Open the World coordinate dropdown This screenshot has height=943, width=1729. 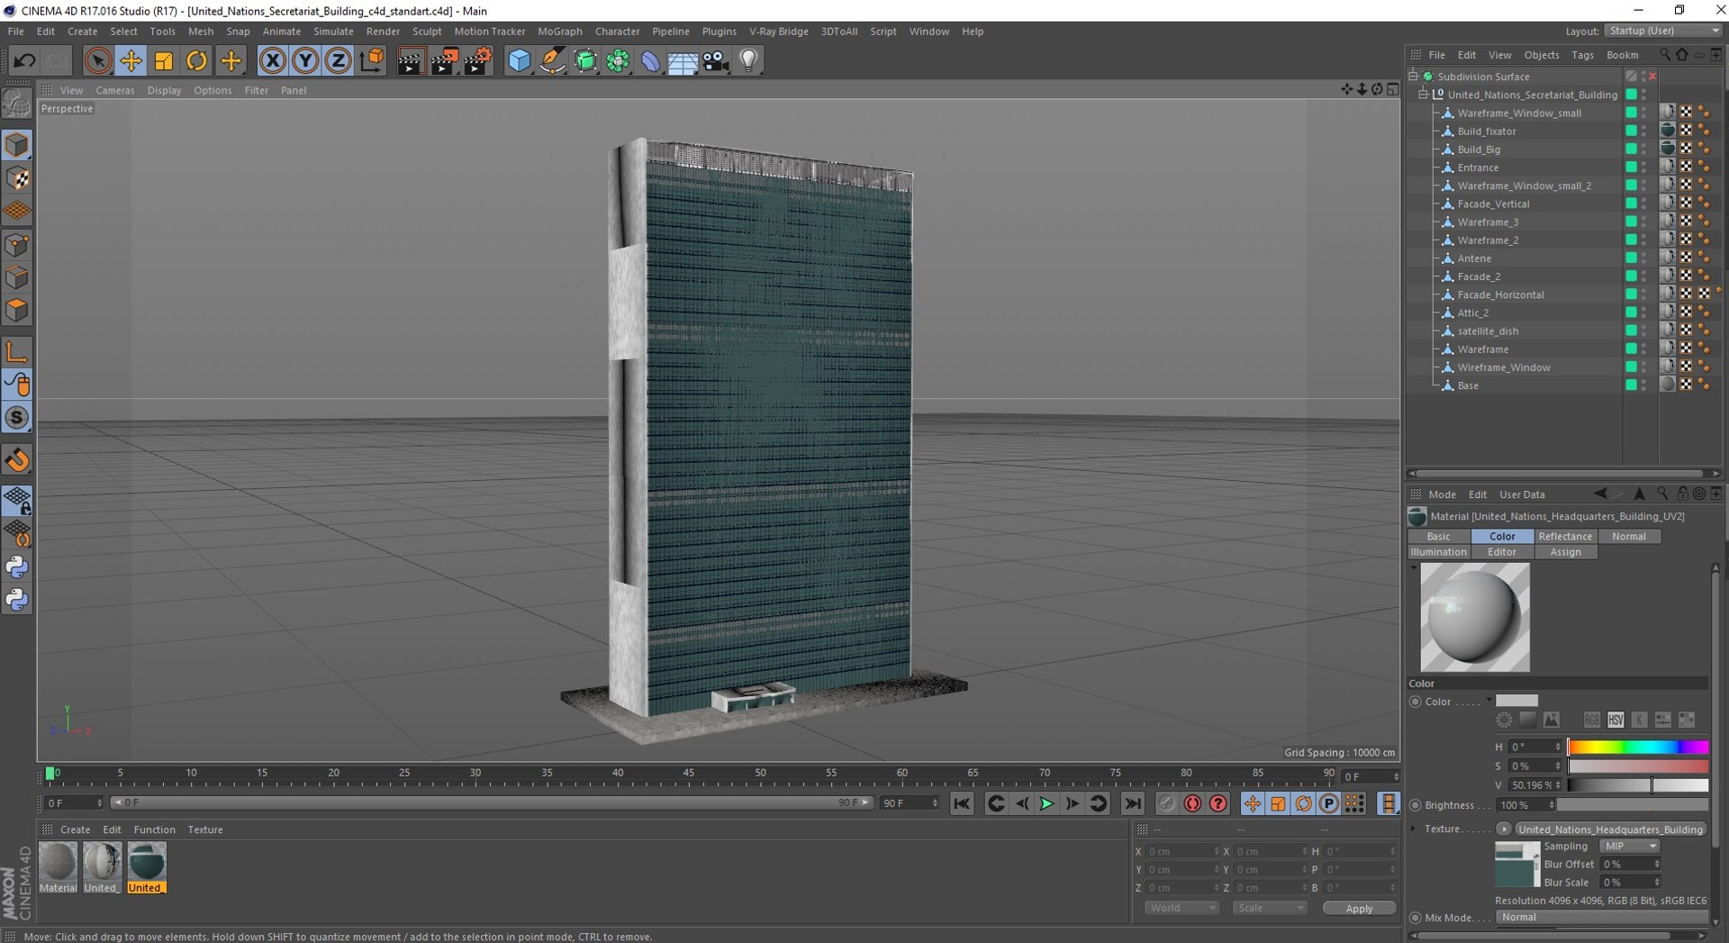point(1181,908)
